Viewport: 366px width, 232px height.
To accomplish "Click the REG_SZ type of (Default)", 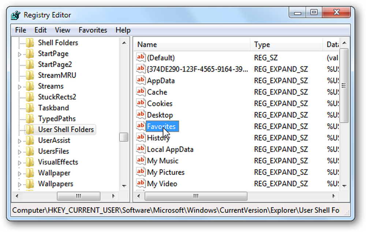I will 266,58.
